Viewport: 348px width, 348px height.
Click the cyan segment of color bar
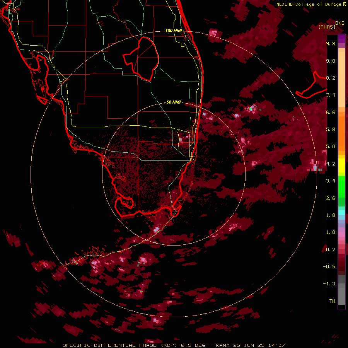341,213
